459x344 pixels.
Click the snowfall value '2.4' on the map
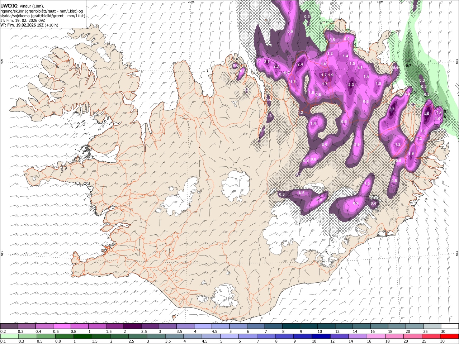point(301,64)
